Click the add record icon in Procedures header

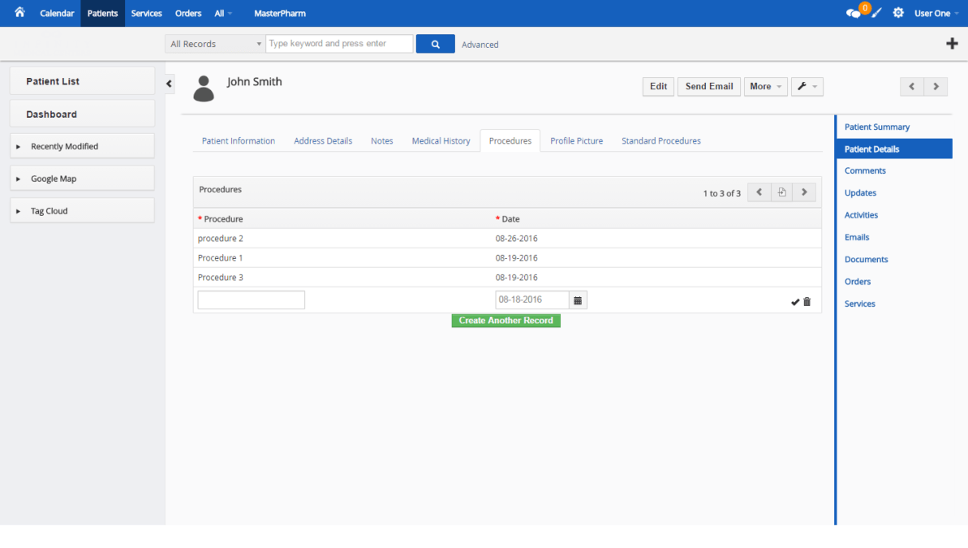click(x=781, y=192)
